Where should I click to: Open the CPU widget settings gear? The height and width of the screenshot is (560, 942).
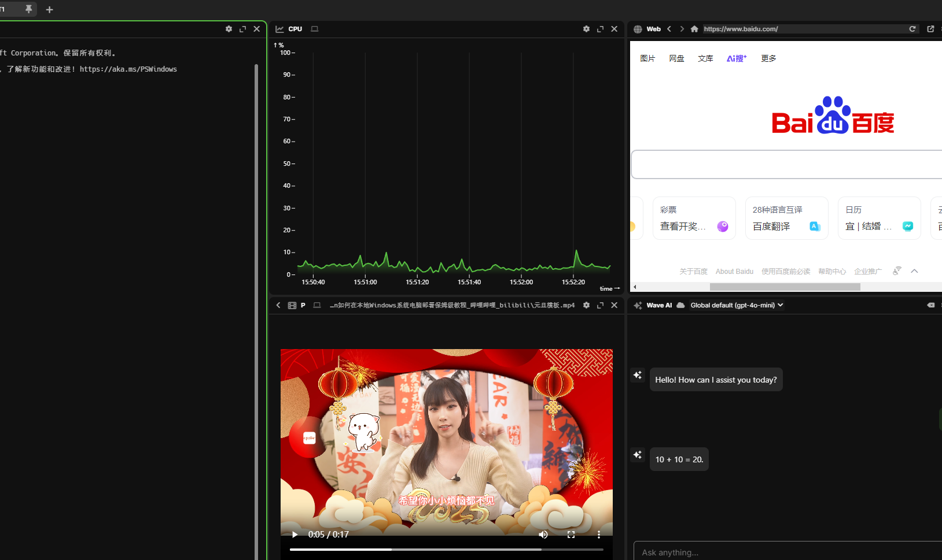pyautogui.click(x=586, y=28)
